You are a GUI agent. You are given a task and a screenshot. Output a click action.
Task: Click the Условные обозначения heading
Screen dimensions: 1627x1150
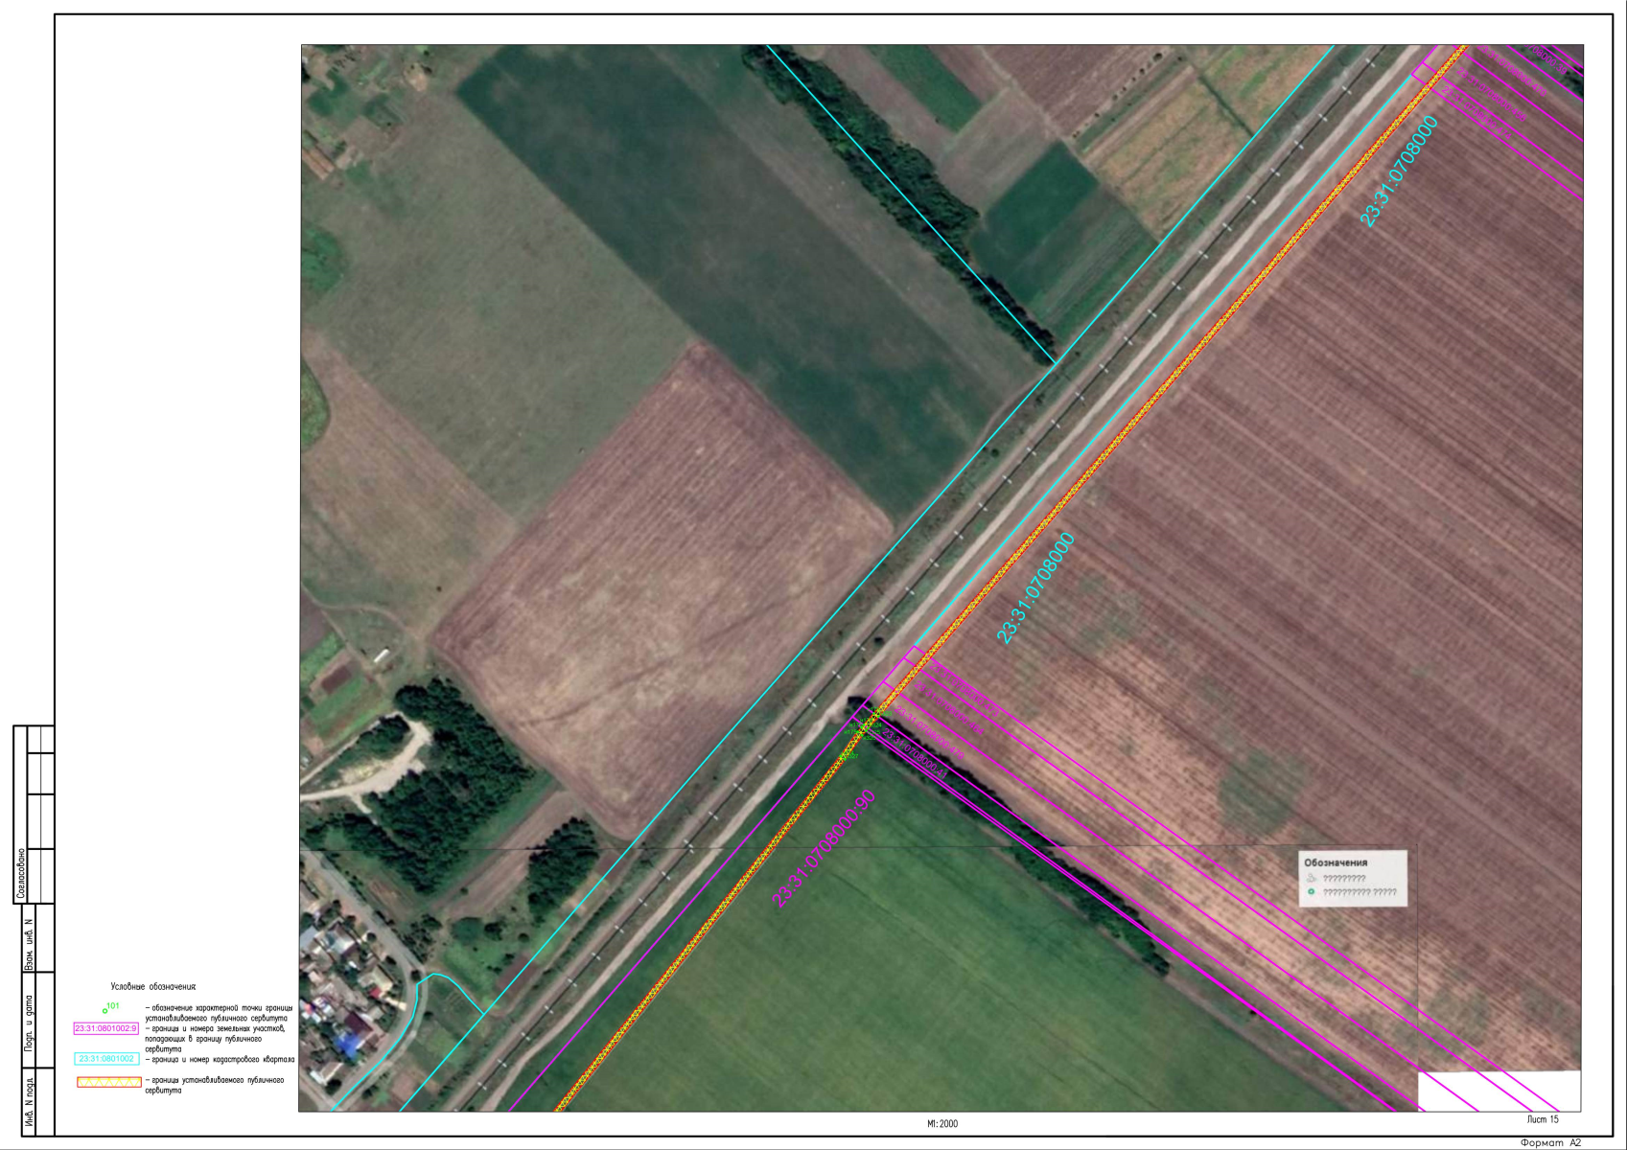click(x=153, y=986)
